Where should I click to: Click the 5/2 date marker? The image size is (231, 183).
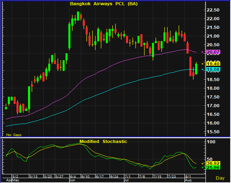[x=15, y=176]
